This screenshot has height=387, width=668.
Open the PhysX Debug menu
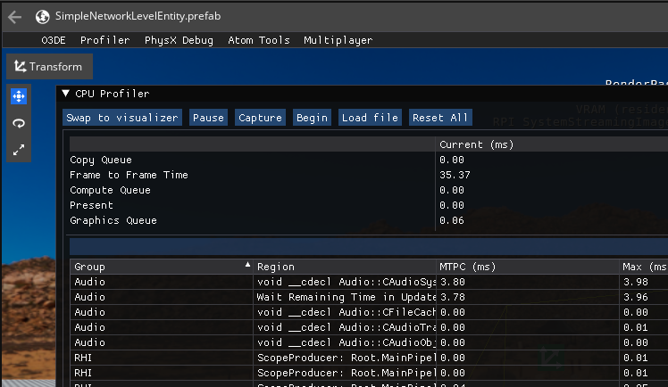180,40
